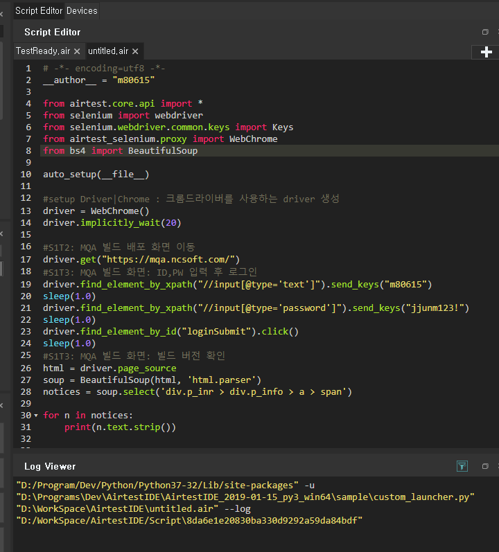Click the BeautifulSoup(html, 'html.parser') line
The image size is (499, 552).
pos(152,380)
